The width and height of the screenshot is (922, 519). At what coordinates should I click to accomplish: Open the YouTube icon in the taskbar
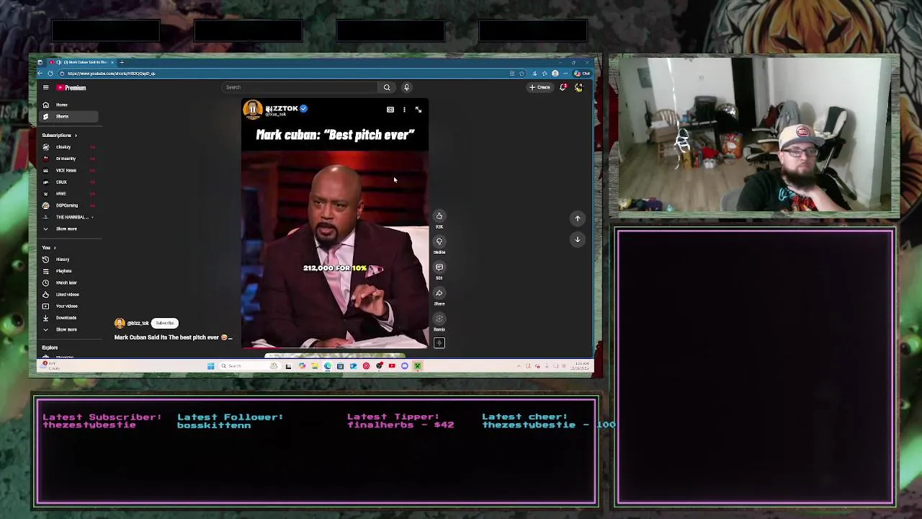(392, 366)
